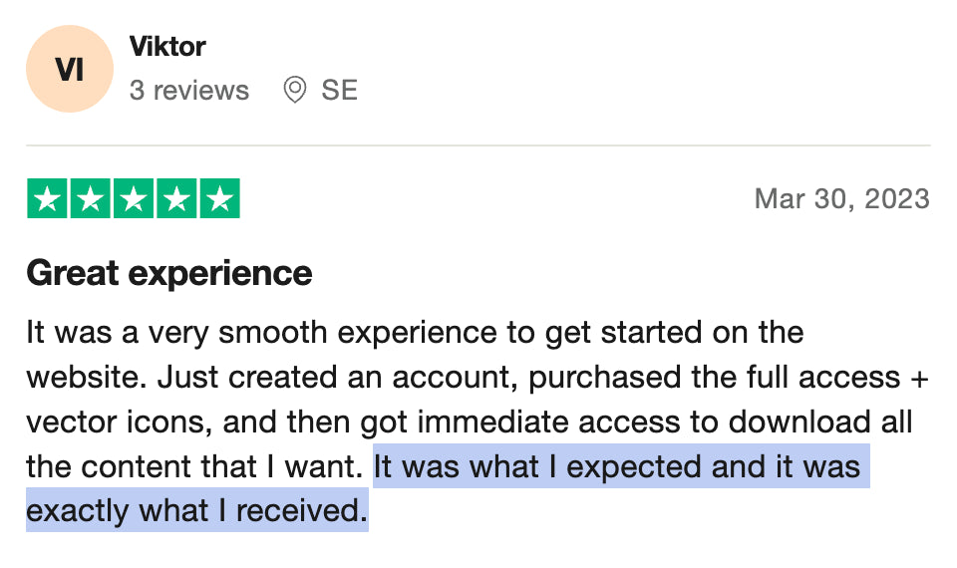Click the Mar 30, 2023 review date
The width and height of the screenshot is (957, 568).
tap(842, 199)
